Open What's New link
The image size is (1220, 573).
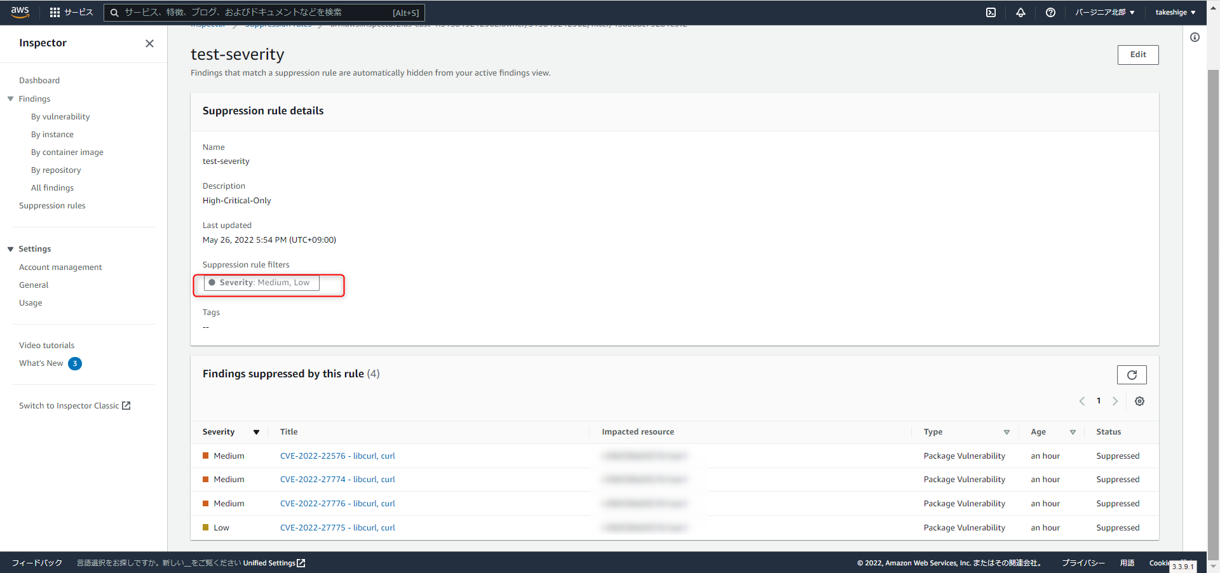tap(41, 363)
